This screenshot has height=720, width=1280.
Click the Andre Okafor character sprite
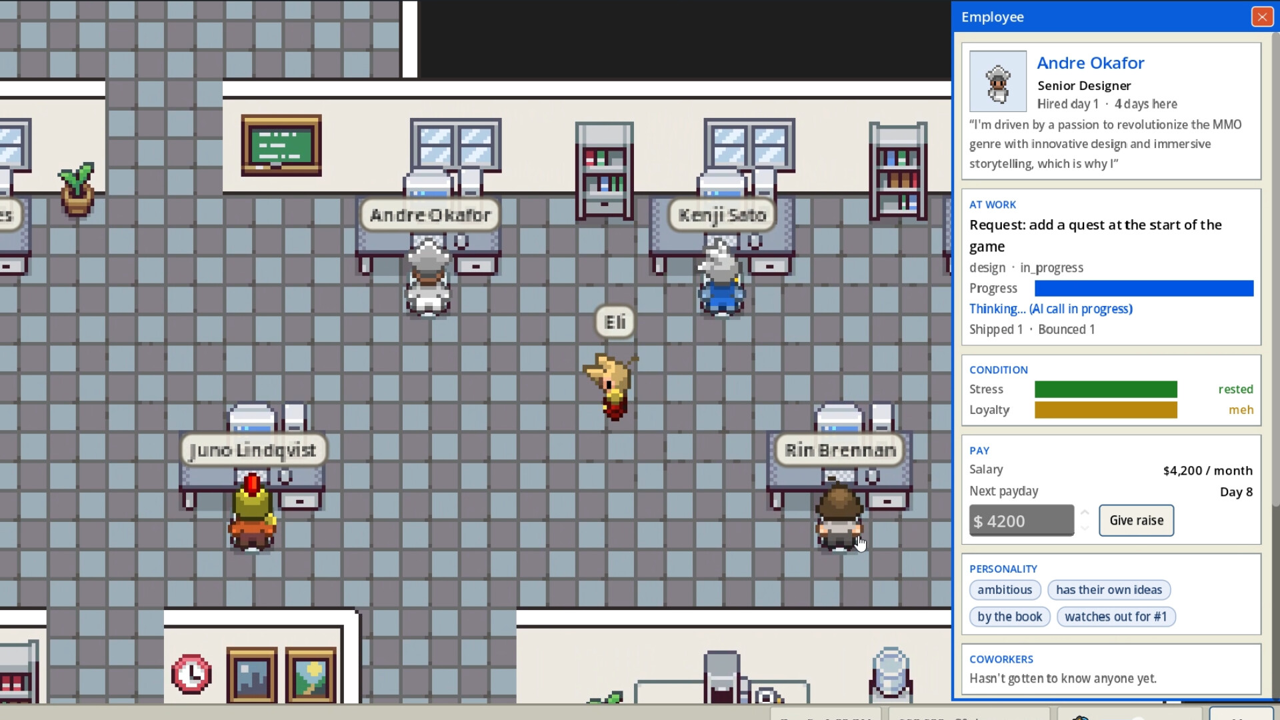point(427,277)
